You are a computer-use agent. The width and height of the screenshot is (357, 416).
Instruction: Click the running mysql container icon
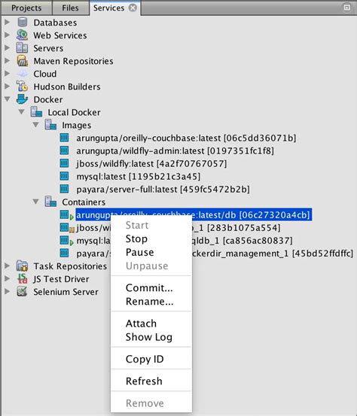coord(66,241)
